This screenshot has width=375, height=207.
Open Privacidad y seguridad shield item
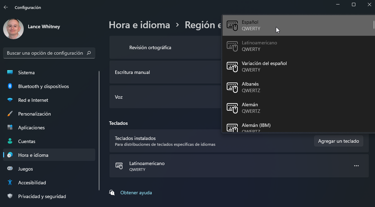coord(10,196)
